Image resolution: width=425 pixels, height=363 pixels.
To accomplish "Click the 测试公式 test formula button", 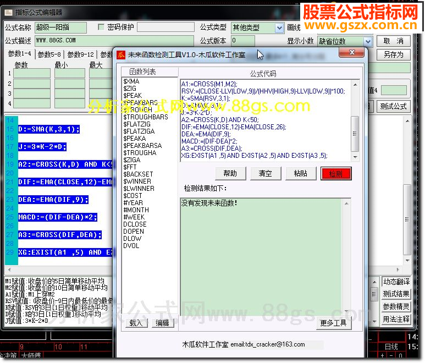I will (394, 106).
